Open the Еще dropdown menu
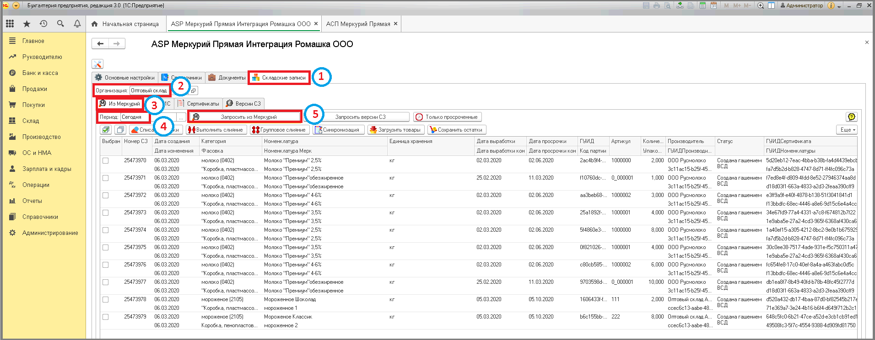The height and width of the screenshot is (340, 875). click(x=847, y=130)
